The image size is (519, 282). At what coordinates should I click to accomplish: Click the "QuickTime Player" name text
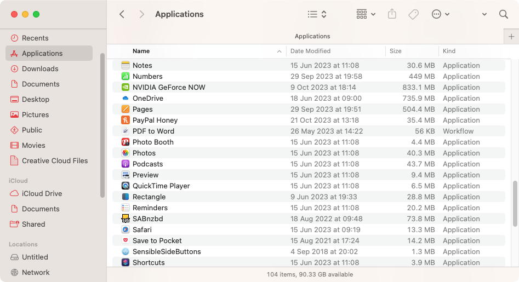161,186
